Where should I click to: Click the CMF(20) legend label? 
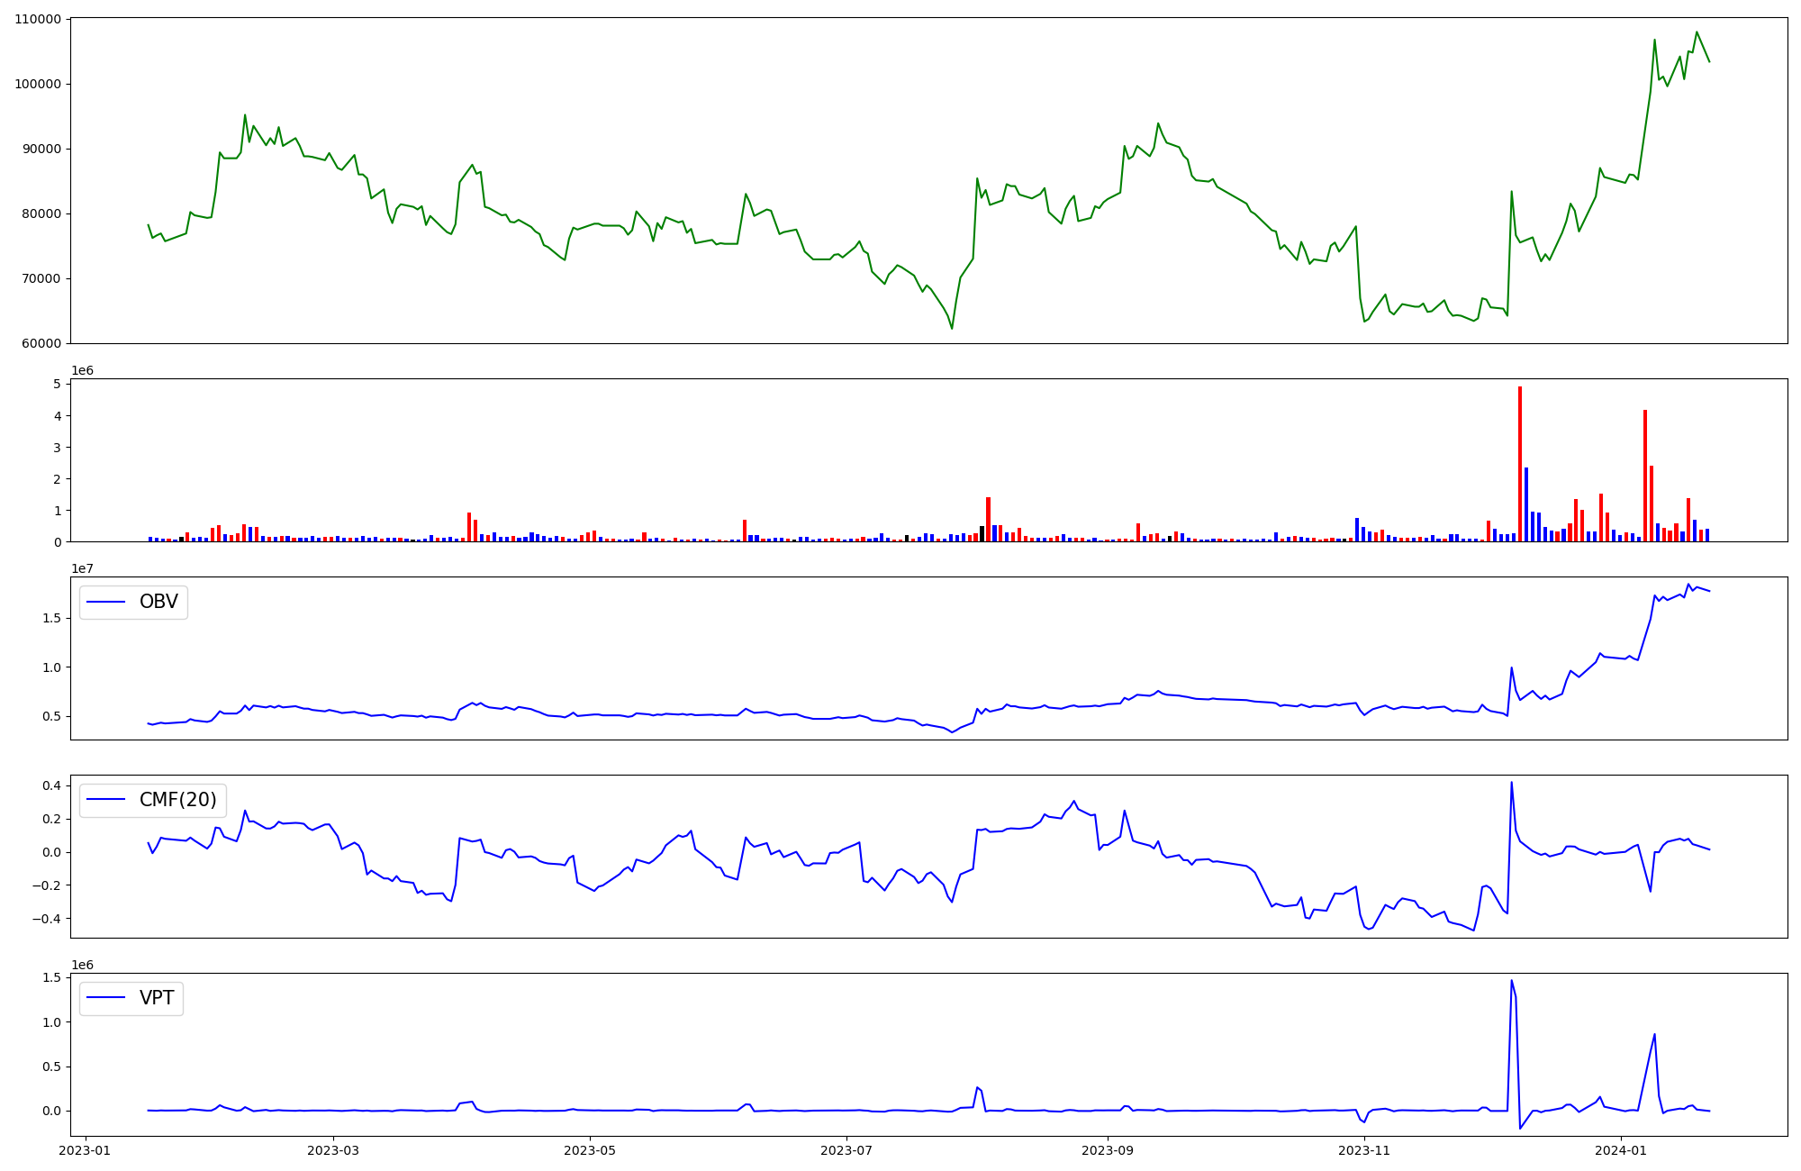click(x=177, y=800)
